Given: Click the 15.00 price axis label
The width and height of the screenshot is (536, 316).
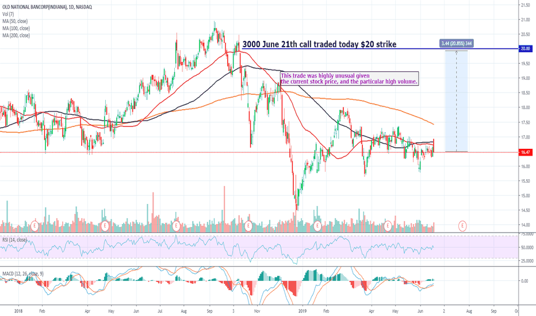Looking at the screenshot, I should coord(526,196).
